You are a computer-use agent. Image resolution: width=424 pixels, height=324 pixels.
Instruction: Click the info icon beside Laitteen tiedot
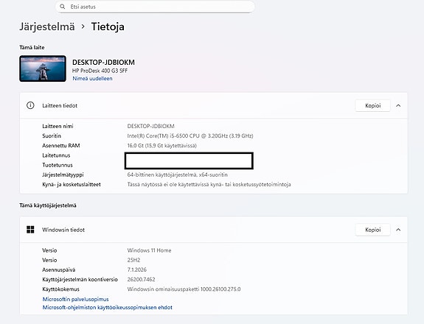pos(30,105)
